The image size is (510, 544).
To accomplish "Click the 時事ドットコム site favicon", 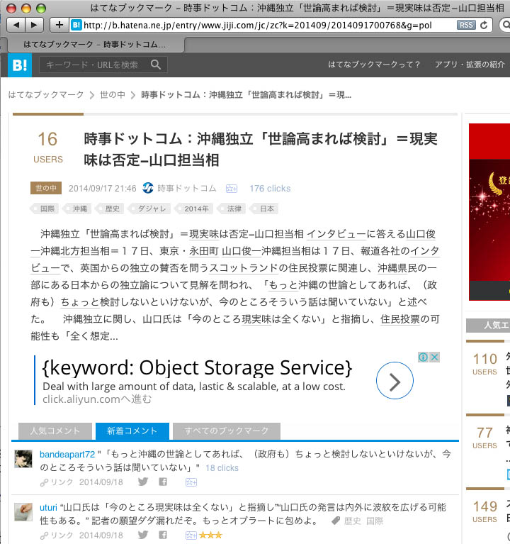I will pos(148,188).
